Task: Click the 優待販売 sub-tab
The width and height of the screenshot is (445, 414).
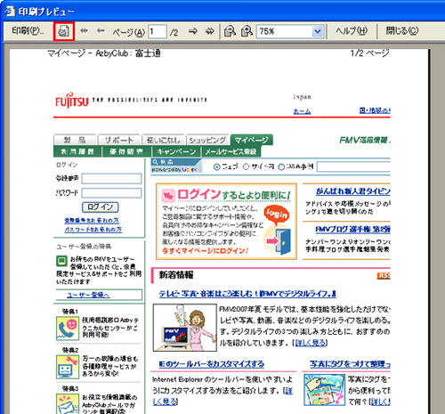Action: click(x=126, y=151)
